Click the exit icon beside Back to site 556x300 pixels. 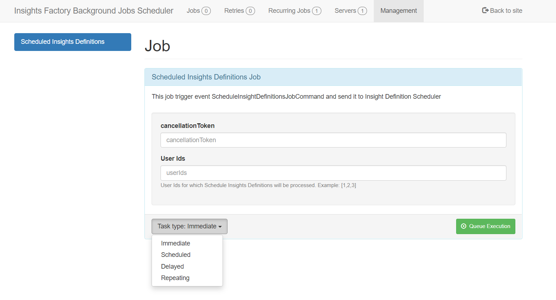pos(485,11)
